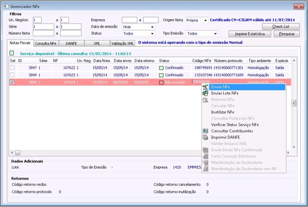308x207 pixels.
Task: Open the Origem Nota dropdown
Action: click(x=205, y=20)
